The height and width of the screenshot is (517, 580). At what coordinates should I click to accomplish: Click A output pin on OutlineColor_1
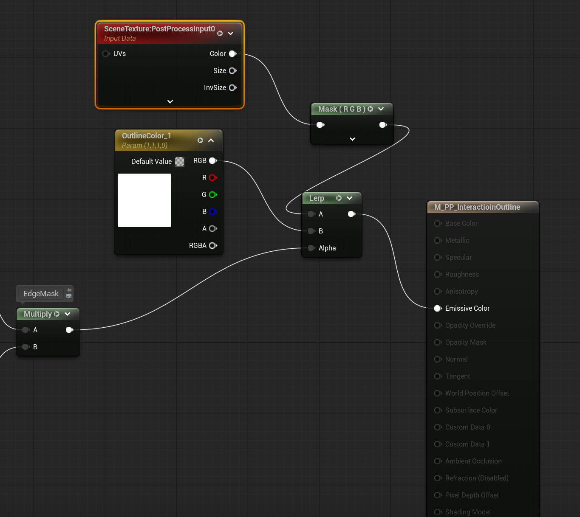click(213, 228)
